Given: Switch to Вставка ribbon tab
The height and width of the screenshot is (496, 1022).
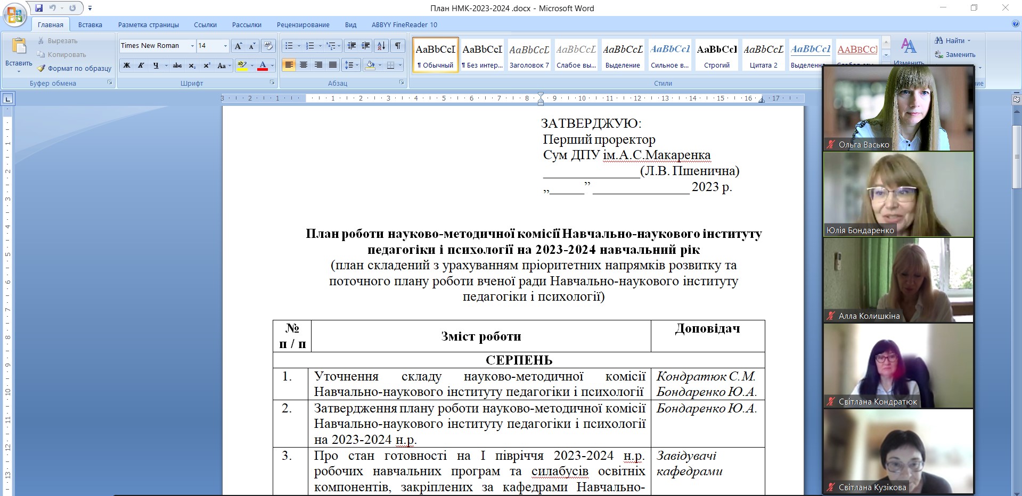Looking at the screenshot, I should pyautogui.click(x=90, y=24).
